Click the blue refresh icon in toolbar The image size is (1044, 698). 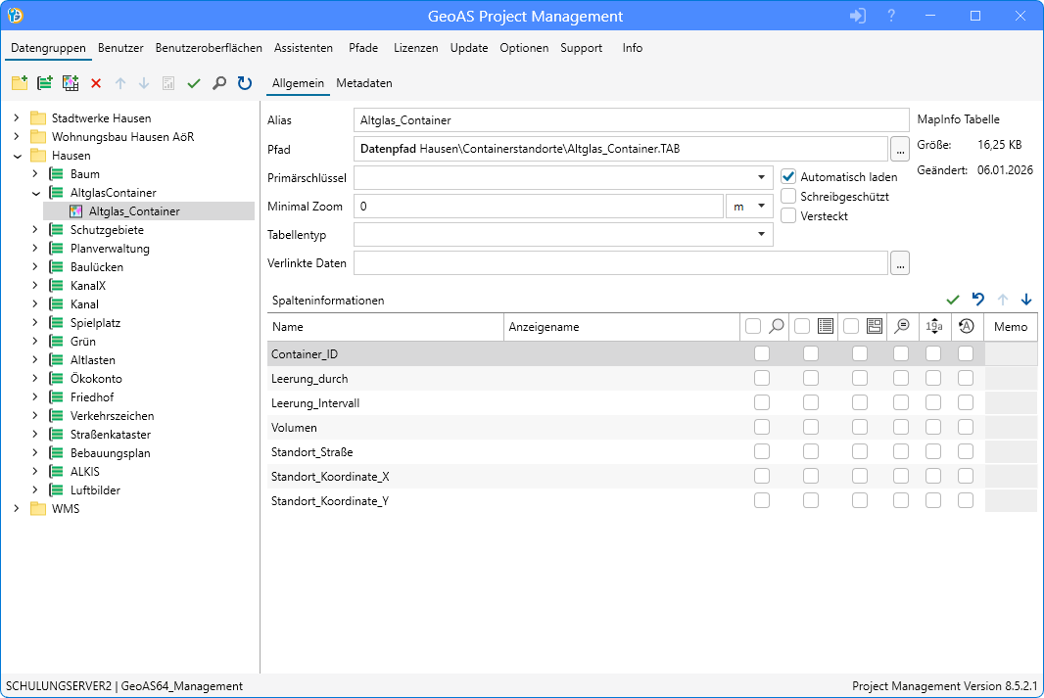pos(245,84)
